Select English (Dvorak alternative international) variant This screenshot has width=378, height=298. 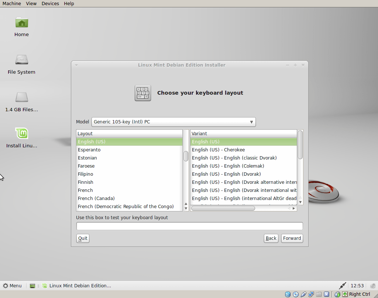[244, 182]
